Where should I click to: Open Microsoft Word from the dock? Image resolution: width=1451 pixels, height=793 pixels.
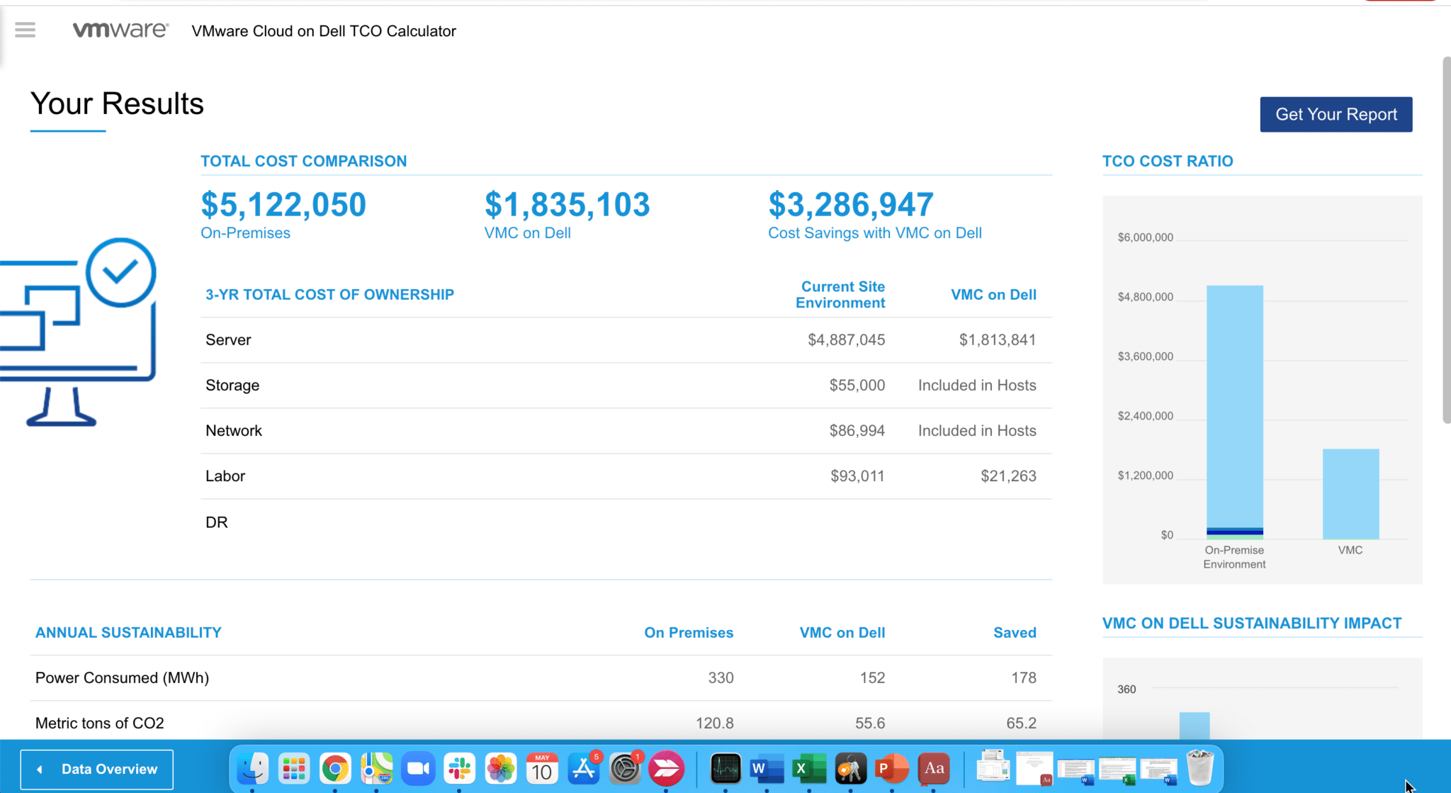click(767, 768)
